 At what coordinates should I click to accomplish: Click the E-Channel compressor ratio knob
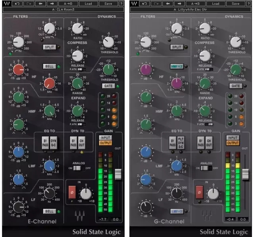tap(78, 29)
